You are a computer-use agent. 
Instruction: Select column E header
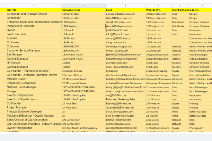click(126, 6)
